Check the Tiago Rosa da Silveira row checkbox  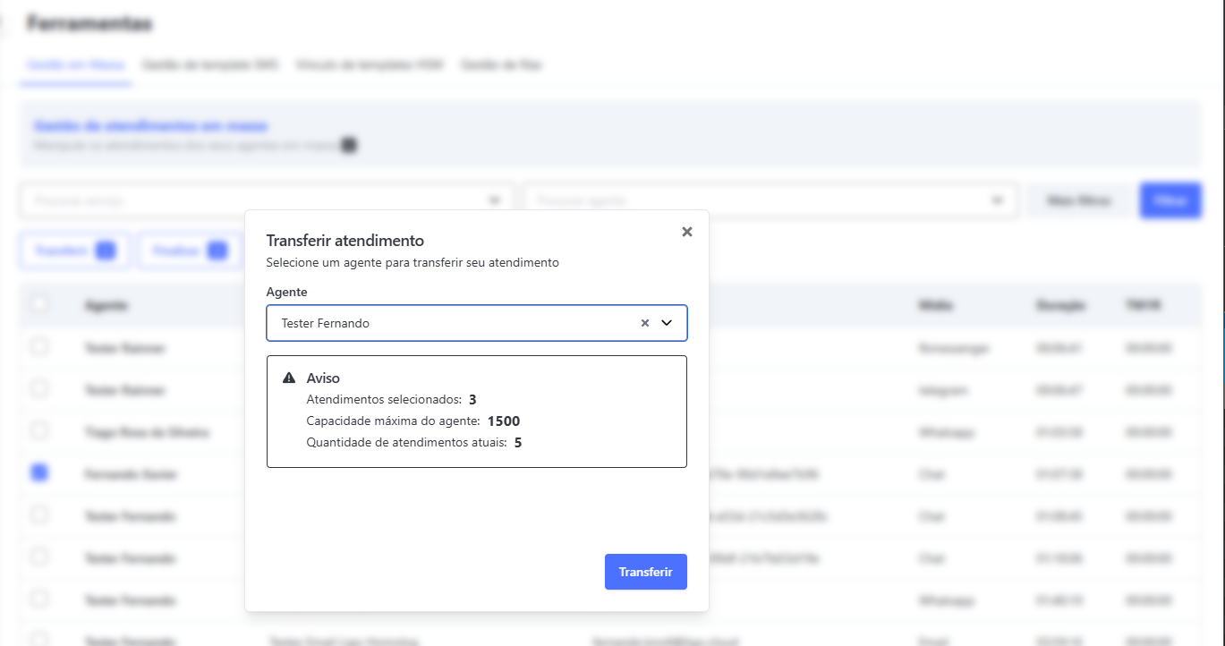pyautogui.click(x=40, y=430)
